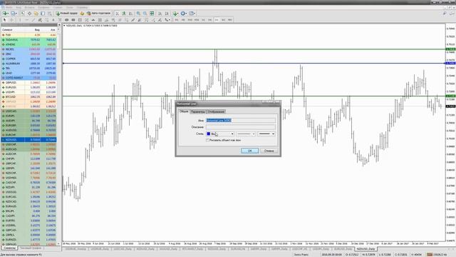
Task: Switch to MN timeframe
Action: pyautogui.click(x=230, y=20)
